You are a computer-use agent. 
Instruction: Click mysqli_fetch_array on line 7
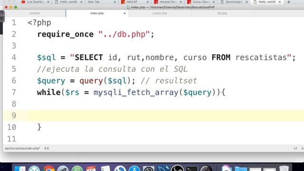click(x=136, y=93)
